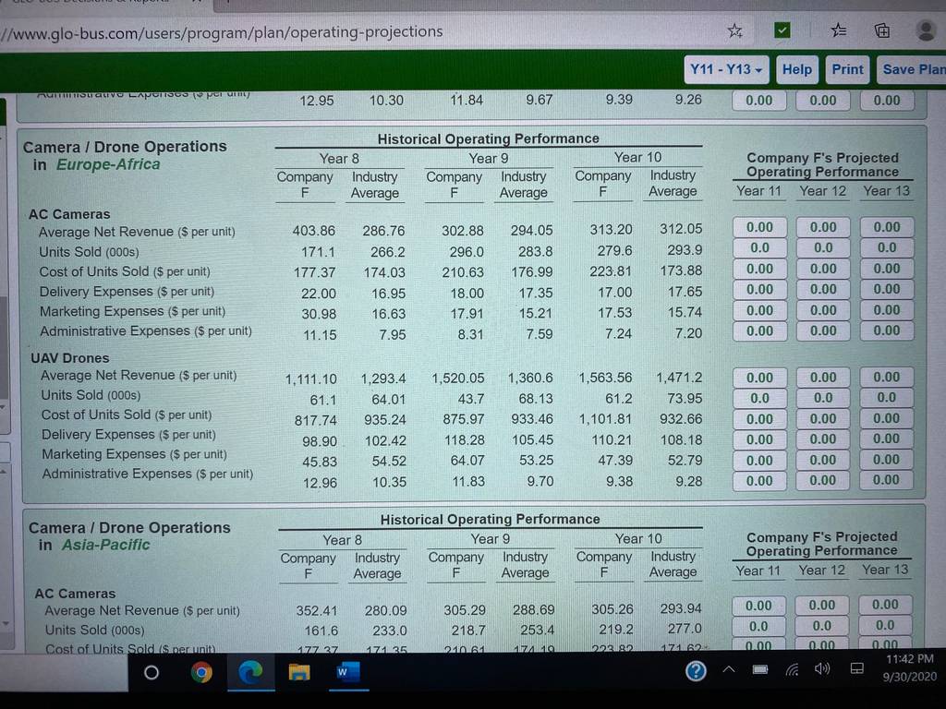Click the Asia-Pacific value 352.41
The height and width of the screenshot is (709, 946).
tap(317, 611)
